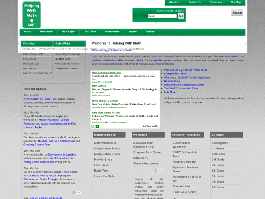Open Download Math Resources Here
This screenshot has width=265, height=199.
click(x=144, y=145)
